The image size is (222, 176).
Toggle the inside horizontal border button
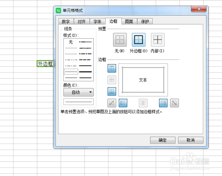point(112,80)
